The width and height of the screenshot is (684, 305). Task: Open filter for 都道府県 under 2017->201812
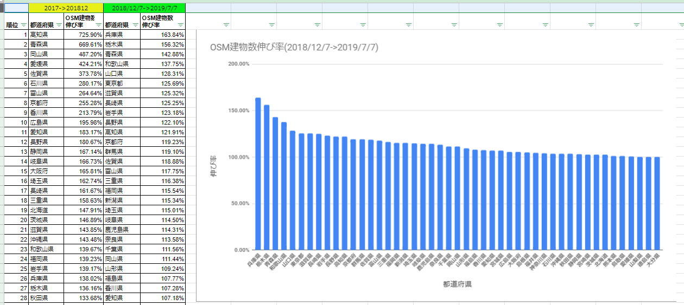pyautogui.click(x=58, y=25)
